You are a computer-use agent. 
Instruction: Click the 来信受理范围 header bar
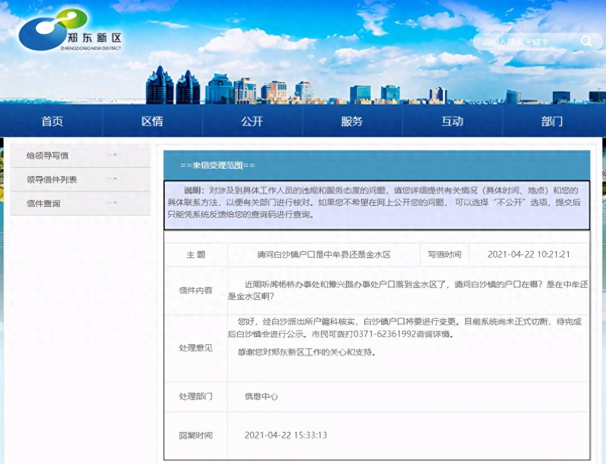tap(376, 165)
